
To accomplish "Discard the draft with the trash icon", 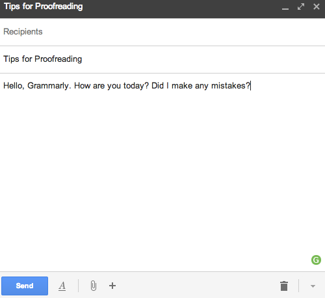I will point(284,286).
